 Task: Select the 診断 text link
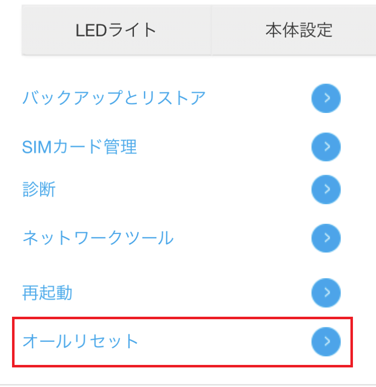click(x=39, y=189)
